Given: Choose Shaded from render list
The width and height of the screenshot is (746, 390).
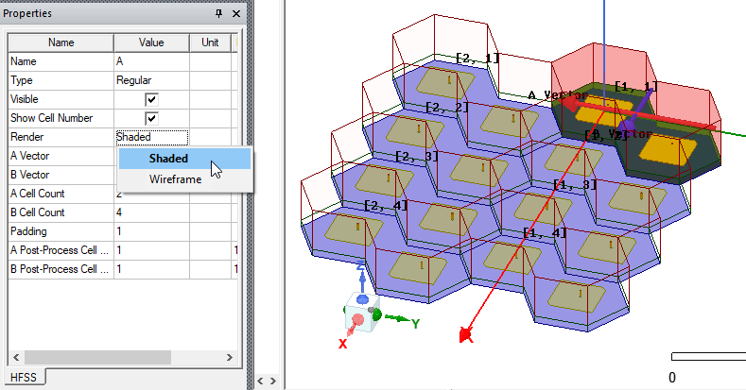Looking at the screenshot, I should 184,159.
